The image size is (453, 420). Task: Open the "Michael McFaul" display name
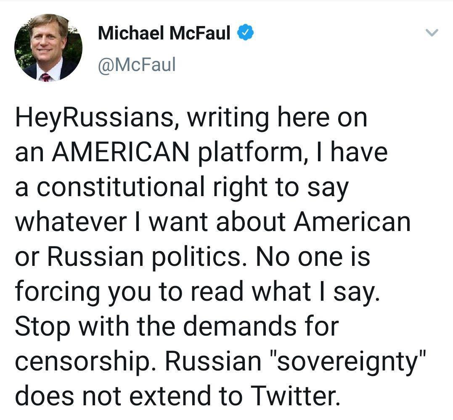coord(164,33)
